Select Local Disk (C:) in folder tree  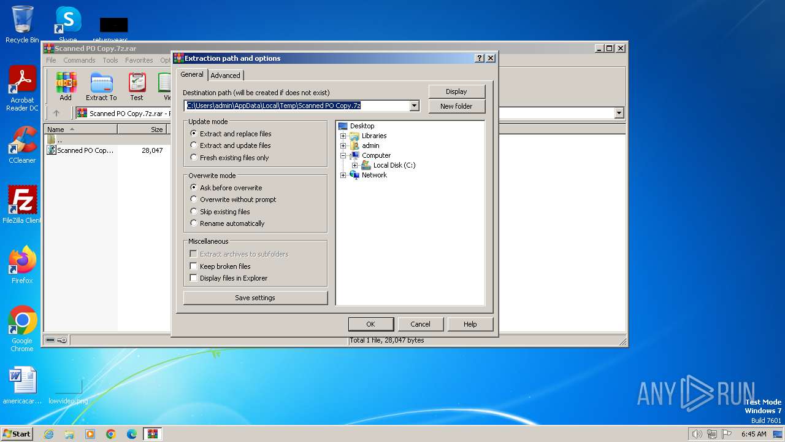coord(394,165)
